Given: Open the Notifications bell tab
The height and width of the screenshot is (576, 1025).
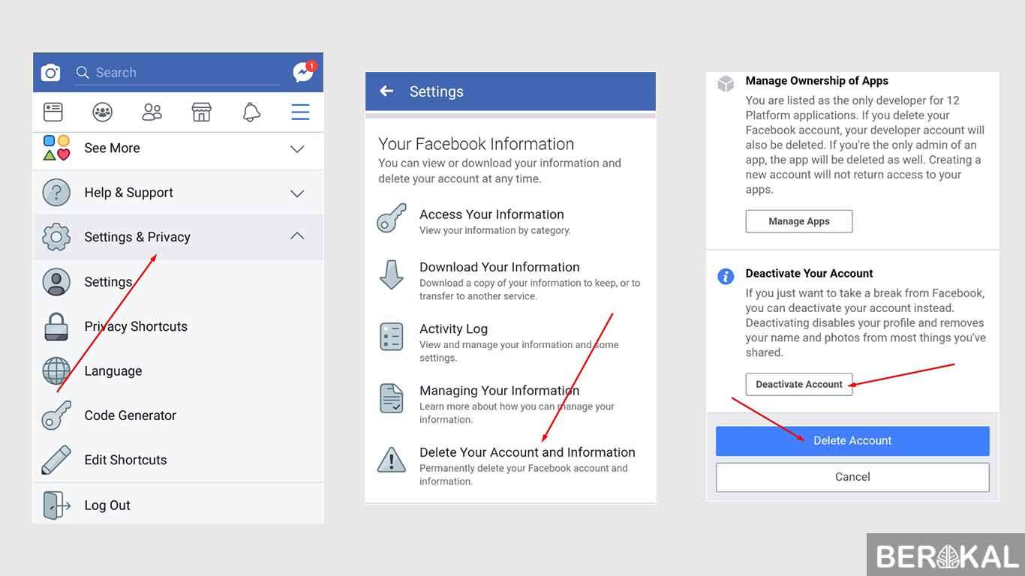Looking at the screenshot, I should click(251, 112).
